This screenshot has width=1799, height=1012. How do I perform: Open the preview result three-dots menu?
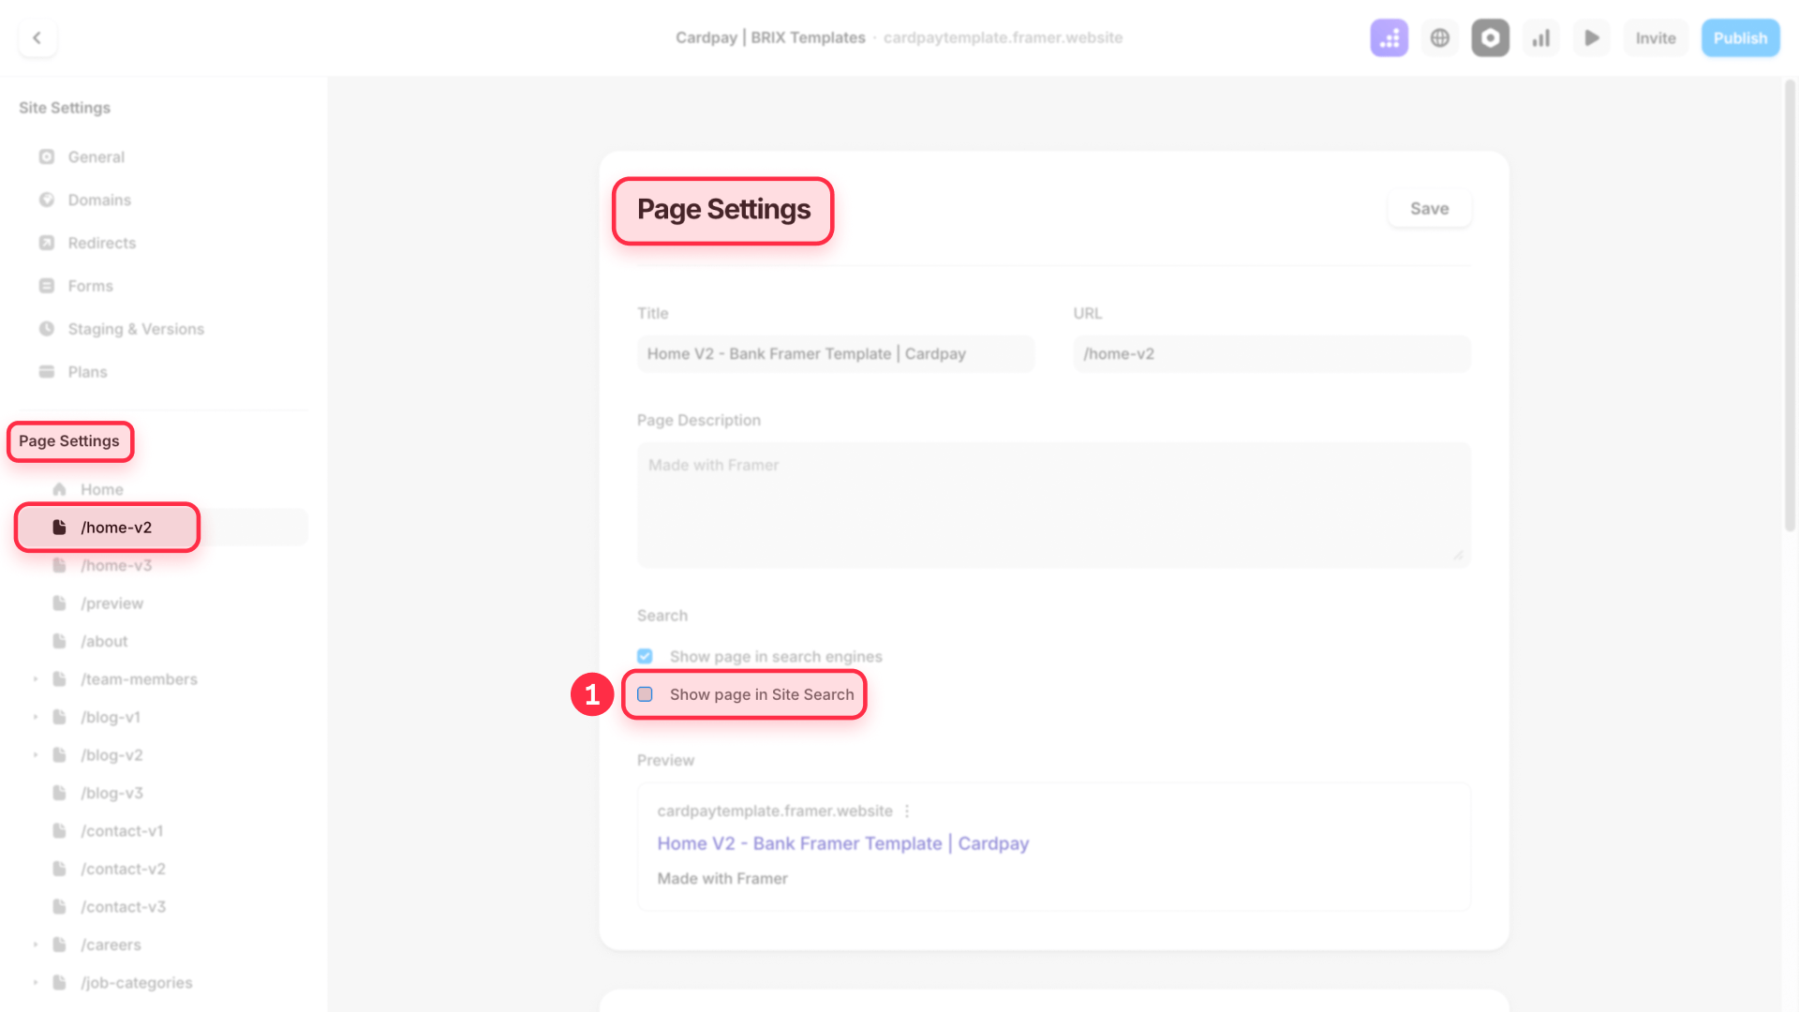[907, 811]
